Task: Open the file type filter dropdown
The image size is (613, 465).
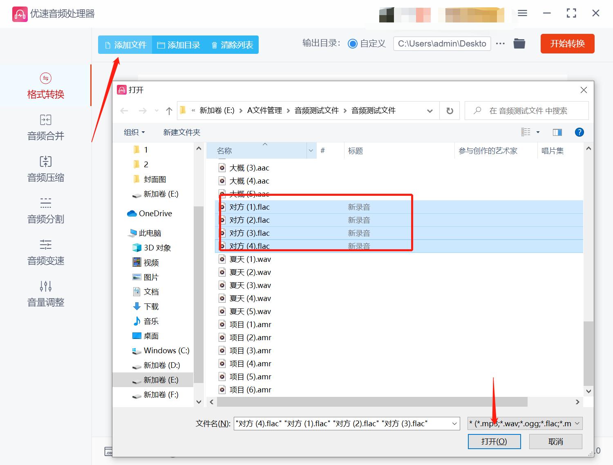Action: click(524, 423)
